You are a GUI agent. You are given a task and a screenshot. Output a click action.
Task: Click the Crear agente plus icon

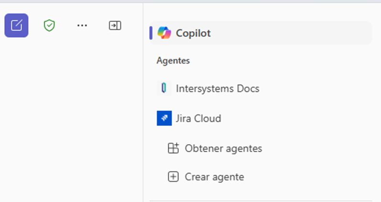[x=173, y=177]
